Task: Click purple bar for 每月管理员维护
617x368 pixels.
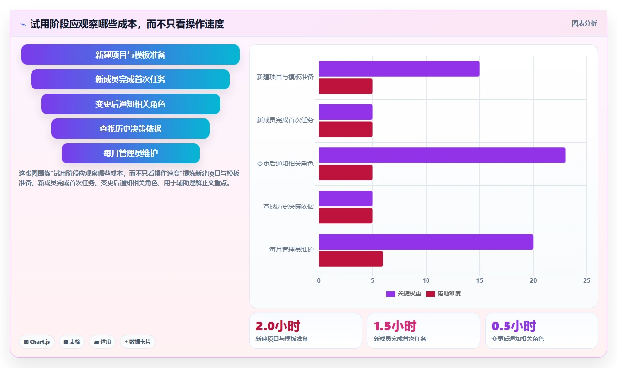Action: click(x=426, y=242)
